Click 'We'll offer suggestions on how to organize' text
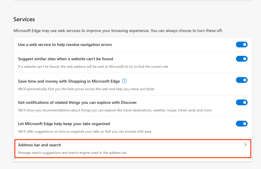 pyautogui.click(x=85, y=131)
